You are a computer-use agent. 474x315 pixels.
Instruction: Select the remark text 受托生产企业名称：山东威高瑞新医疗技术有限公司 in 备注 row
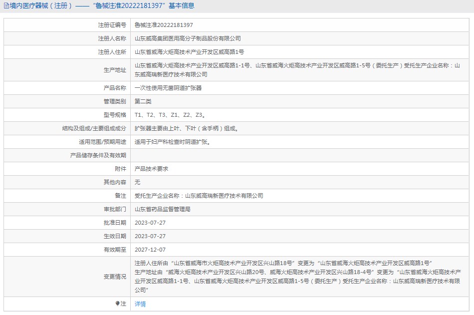pyautogui.click(x=199, y=196)
